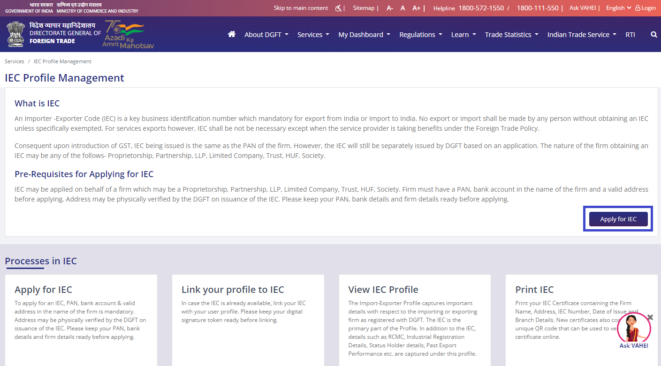This screenshot has width=661, height=366.
Task: Open the Ask VAHEI chatbot avatar
Action: (x=634, y=327)
